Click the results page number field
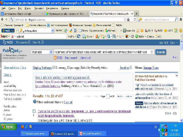The height and width of the screenshot is (137, 183). click(108, 96)
